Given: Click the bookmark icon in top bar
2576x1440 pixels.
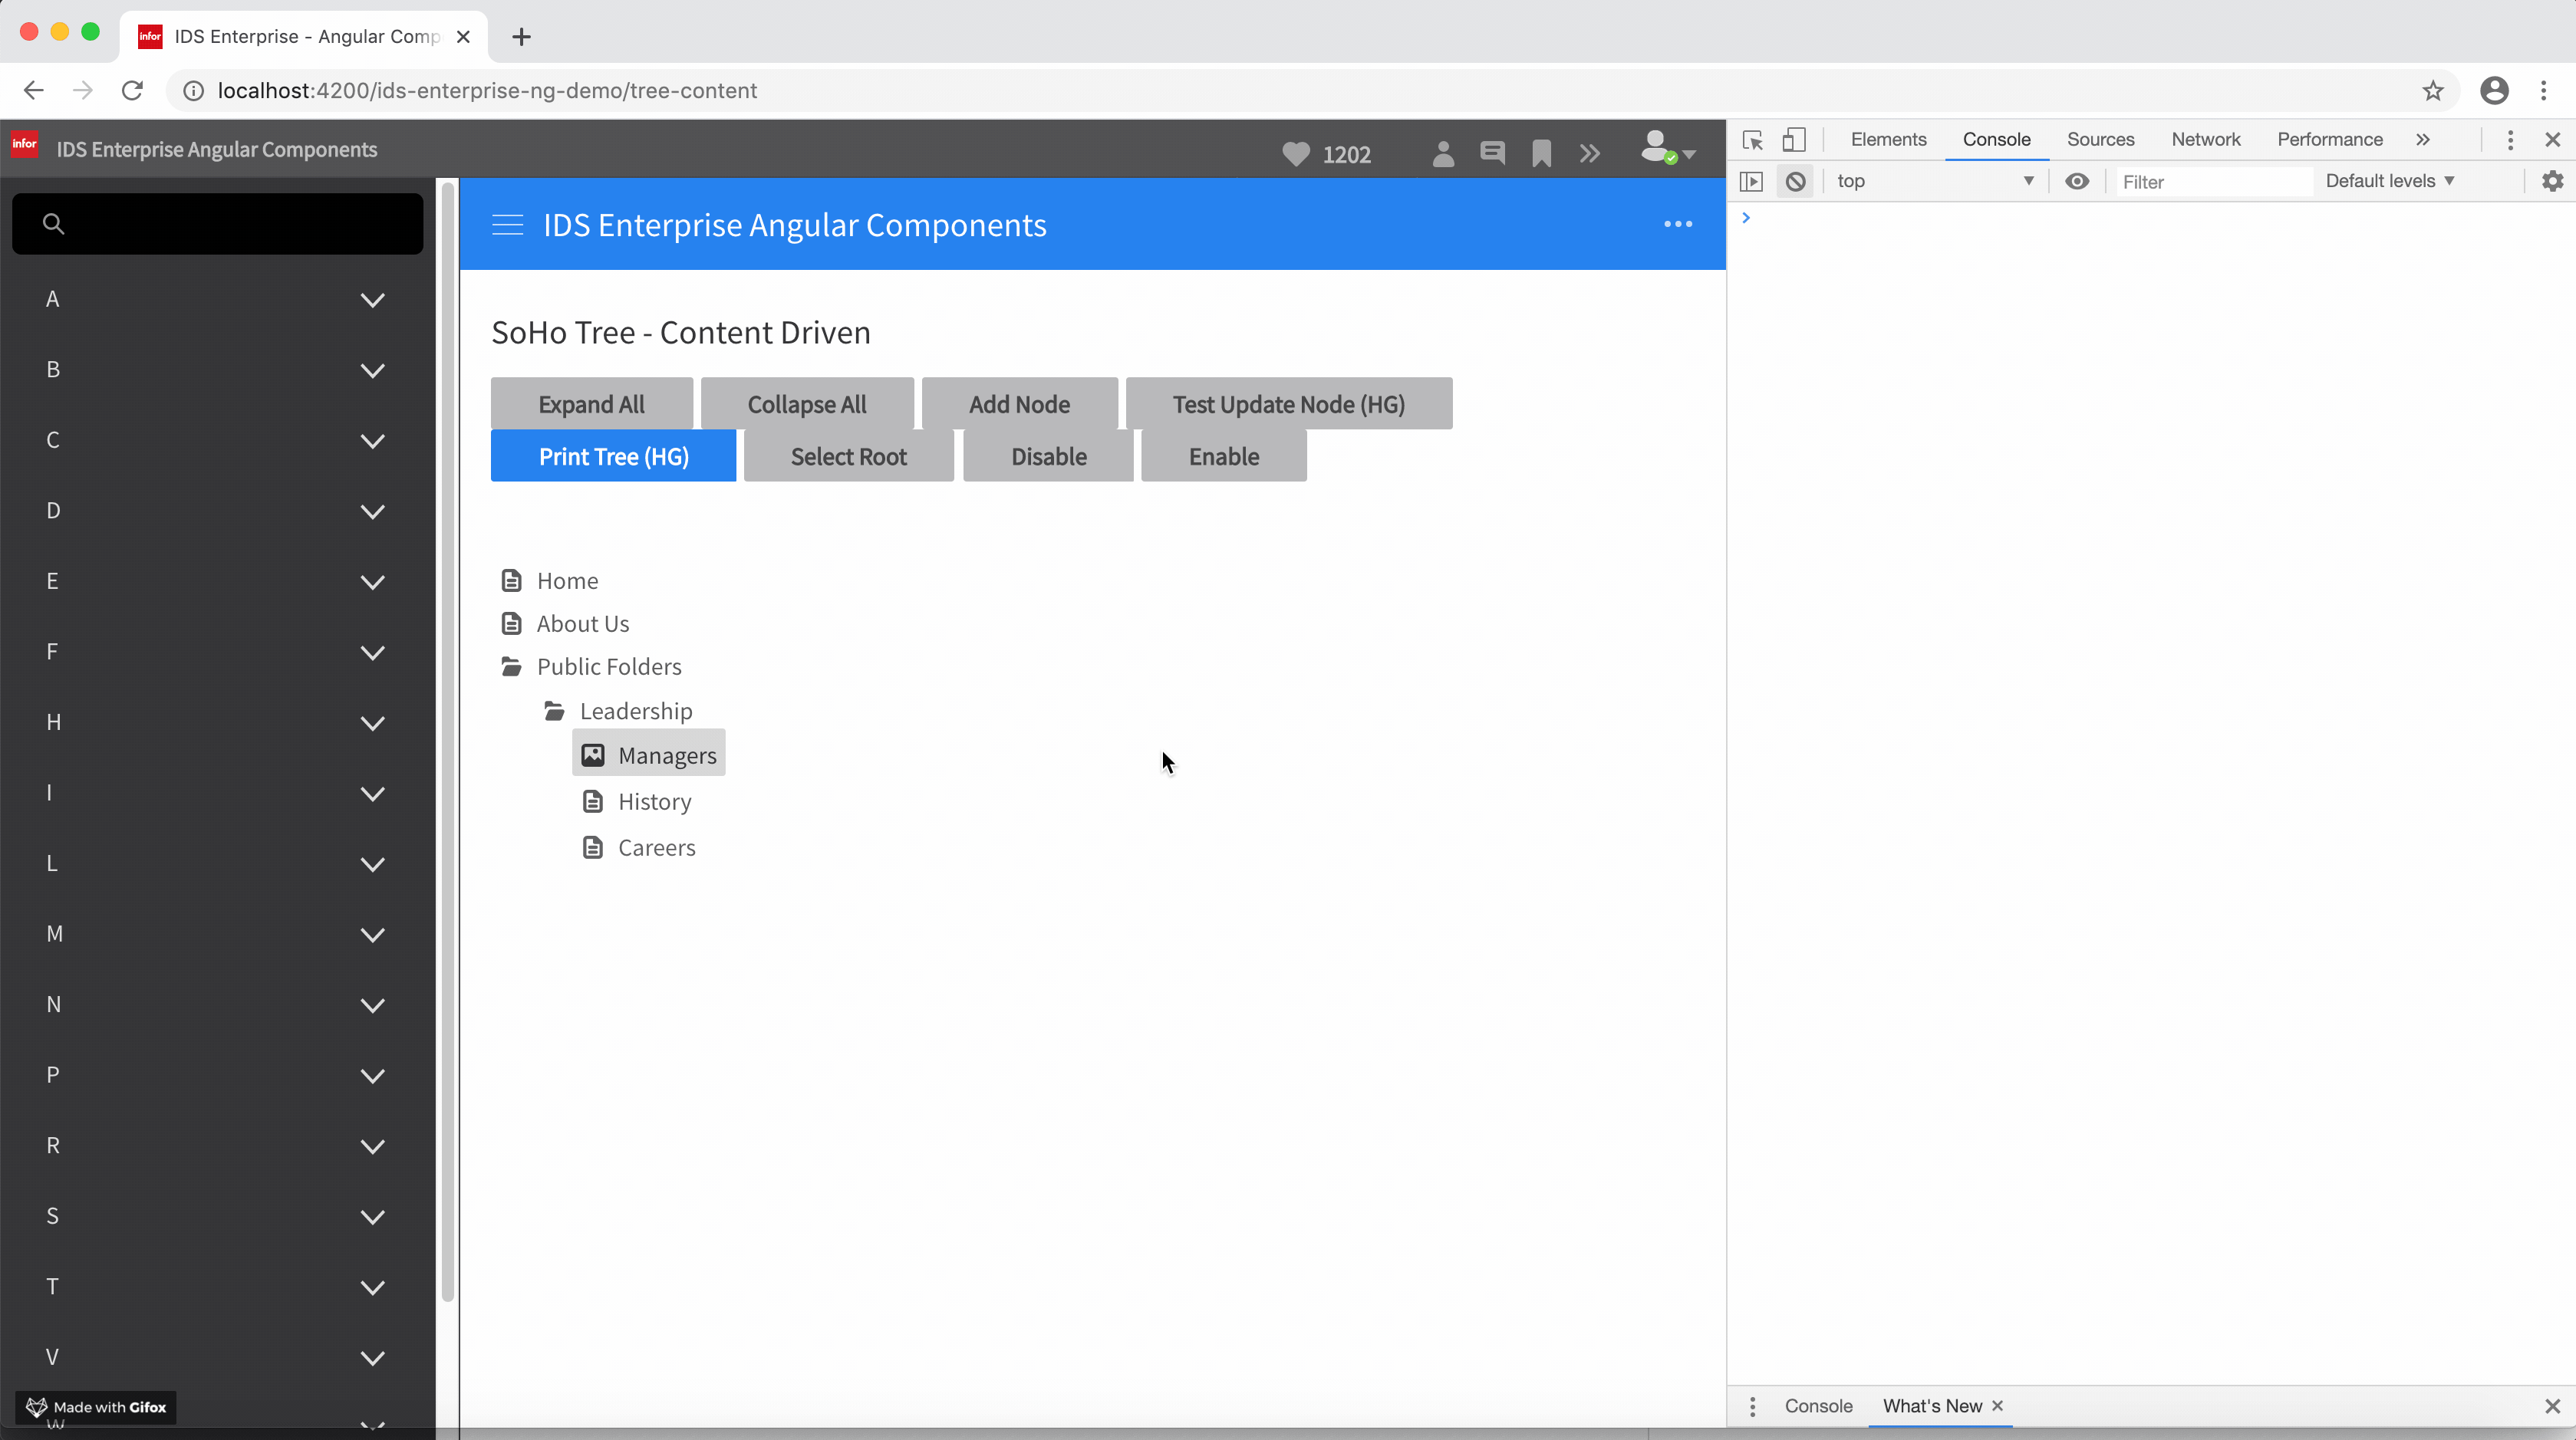Looking at the screenshot, I should click(1541, 153).
